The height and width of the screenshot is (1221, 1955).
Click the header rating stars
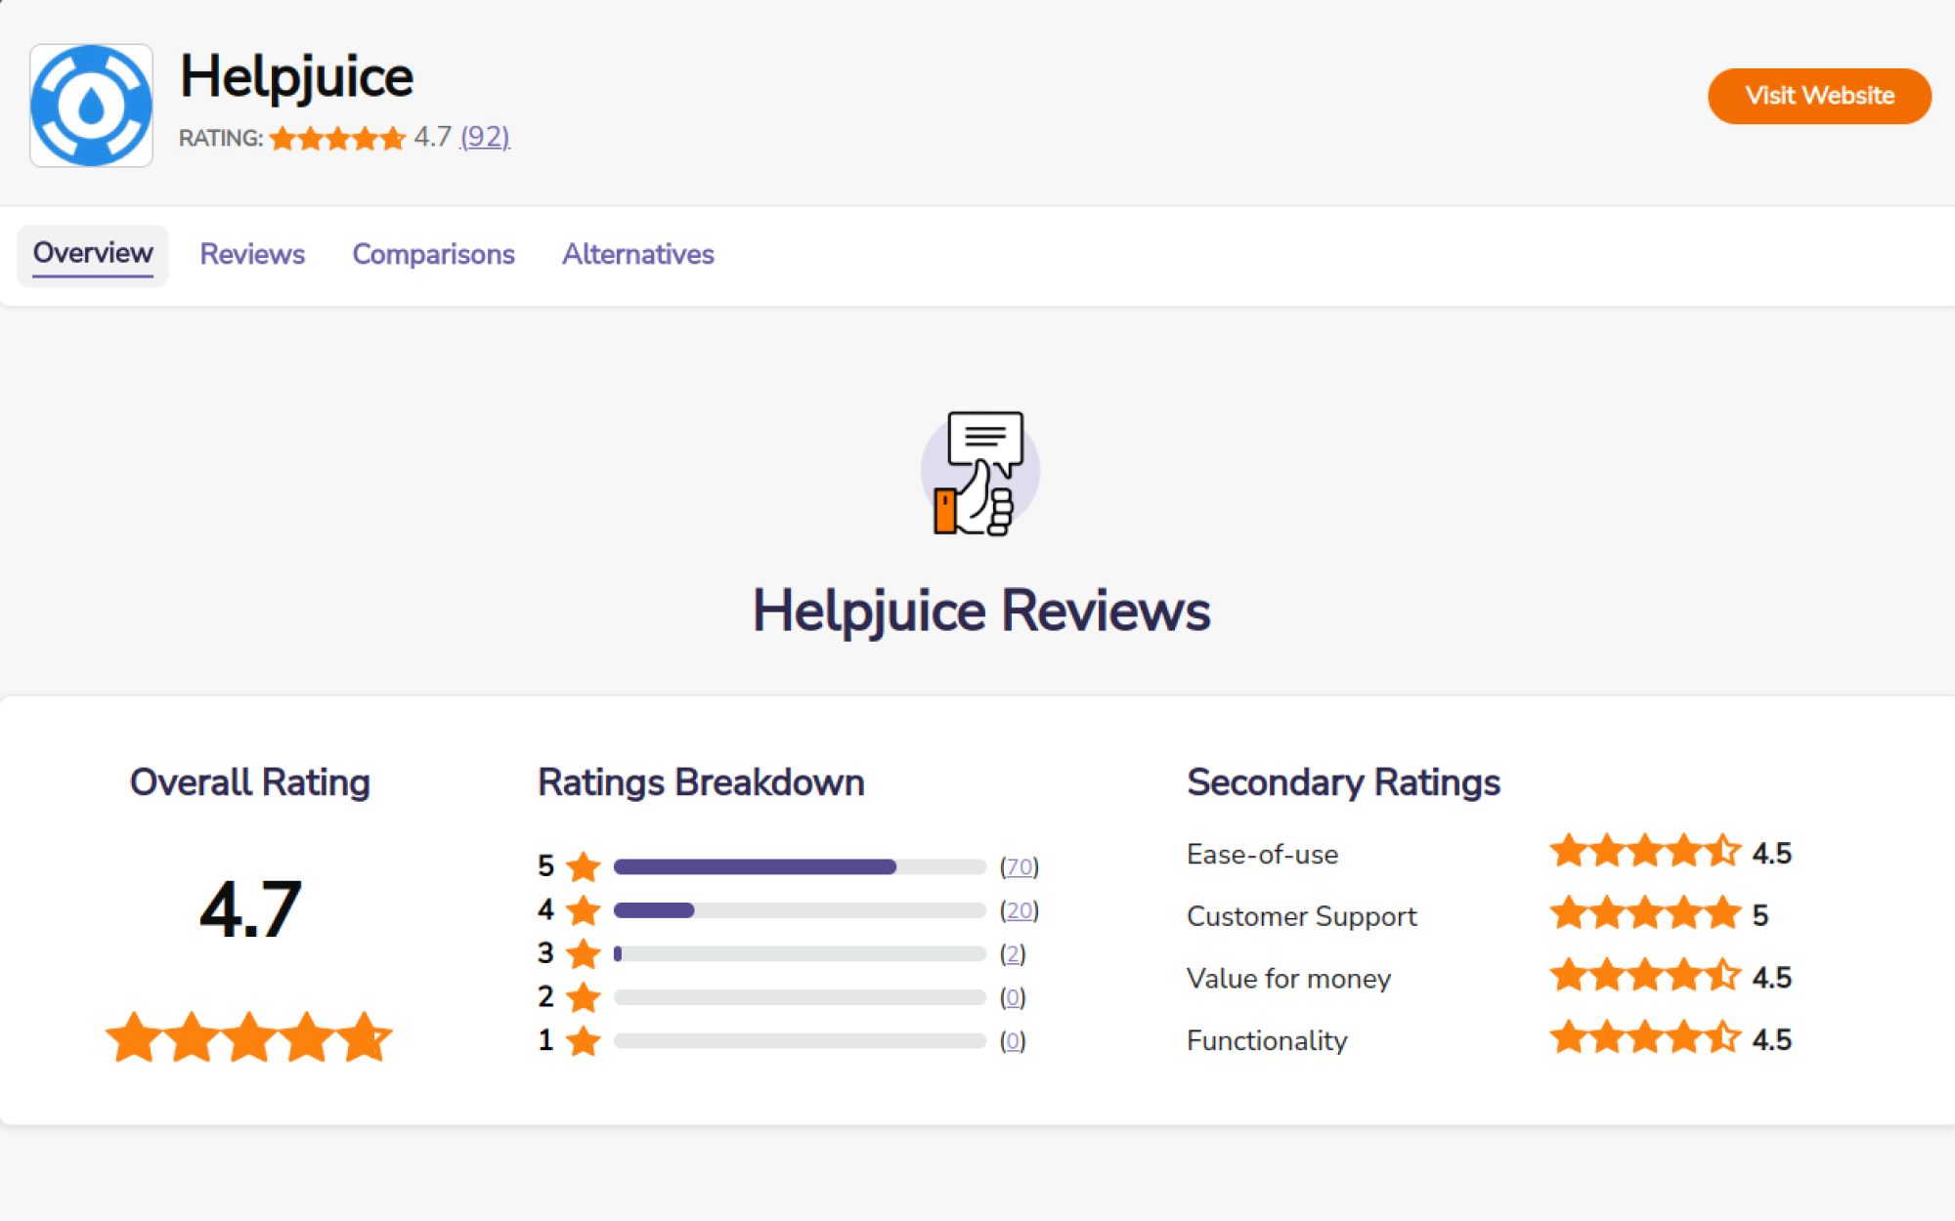pos(337,139)
